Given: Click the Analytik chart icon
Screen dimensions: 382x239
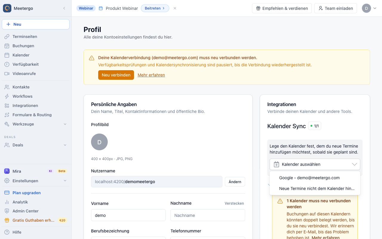Looking at the screenshot, I should [x=7, y=202].
